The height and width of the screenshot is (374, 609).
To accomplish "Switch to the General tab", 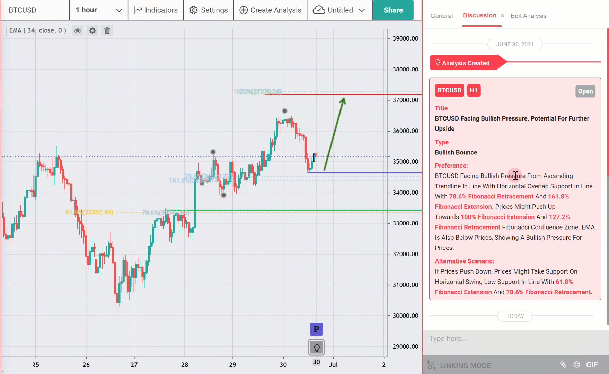I will [442, 16].
